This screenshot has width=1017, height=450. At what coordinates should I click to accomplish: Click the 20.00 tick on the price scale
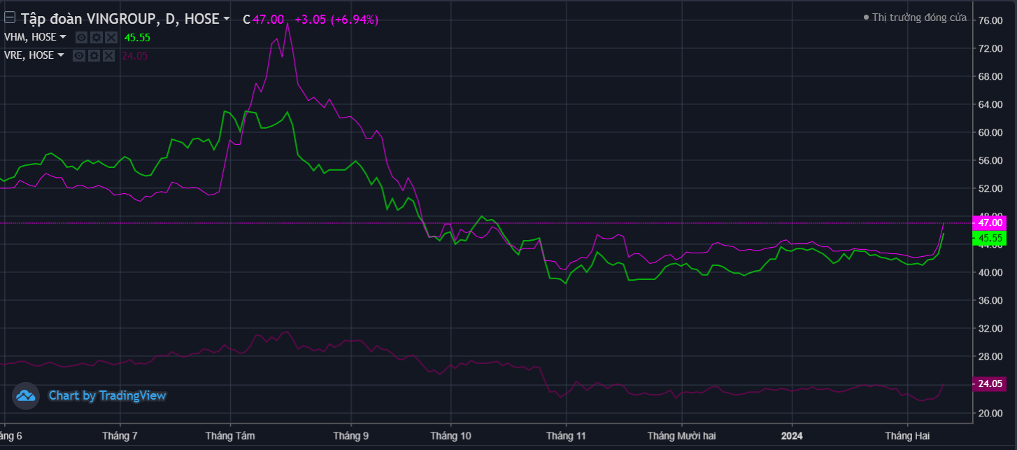990,413
